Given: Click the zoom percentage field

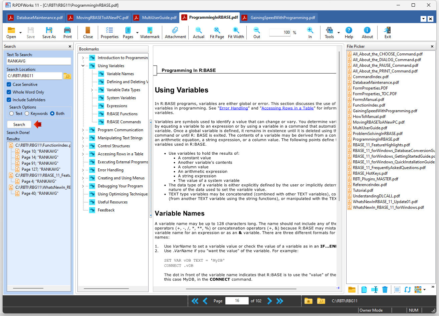Looking at the screenshot, I should [280, 32].
